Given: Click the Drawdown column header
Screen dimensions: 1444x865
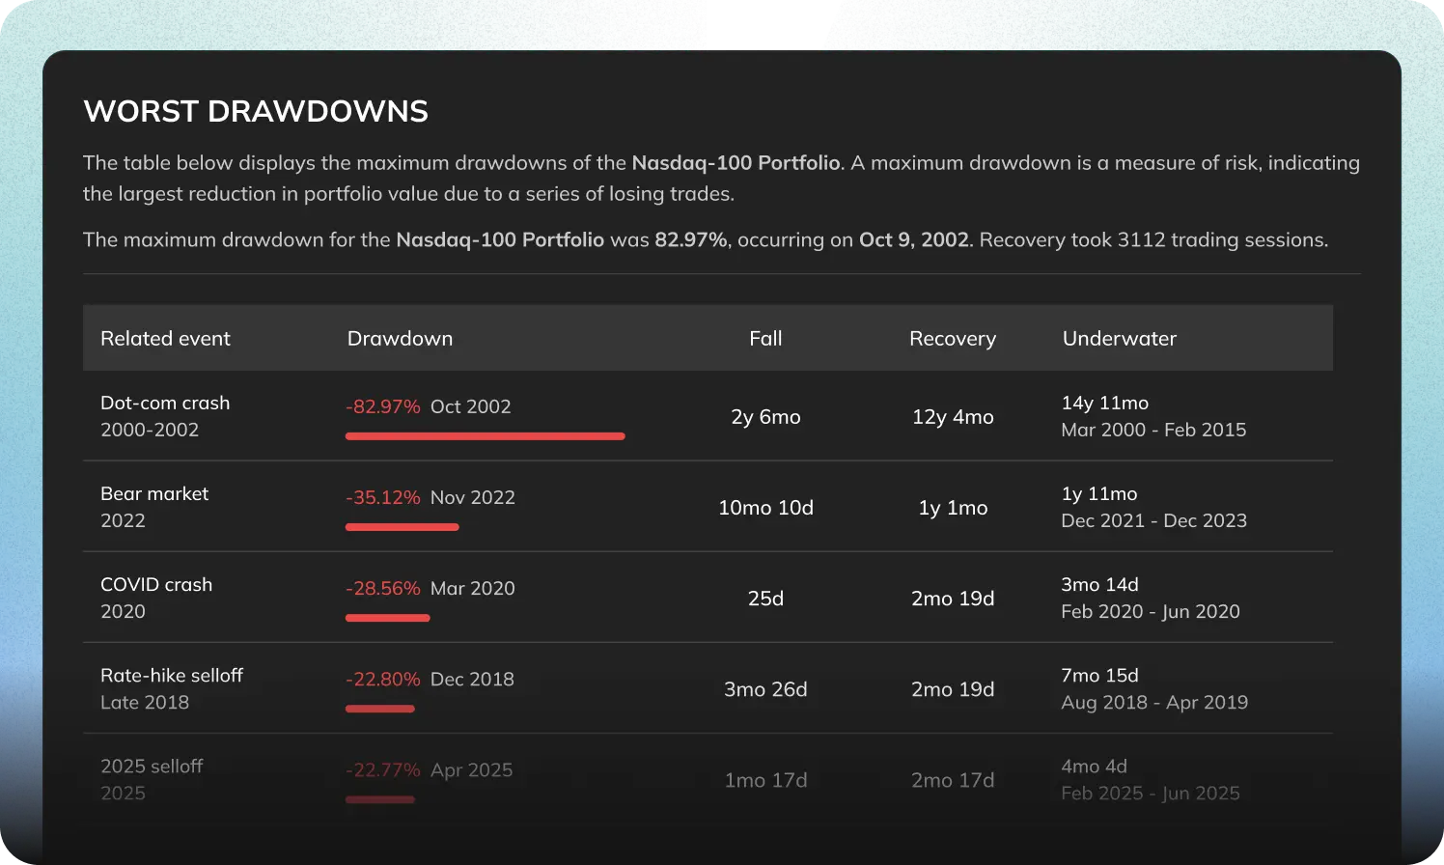Looking at the screenshot, I should tap(400, 339).
